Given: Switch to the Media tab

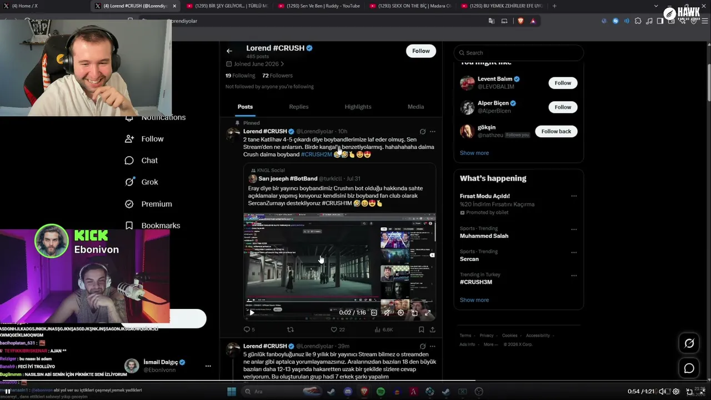Looking at the screenshot, I should click(x=415, y=107).
